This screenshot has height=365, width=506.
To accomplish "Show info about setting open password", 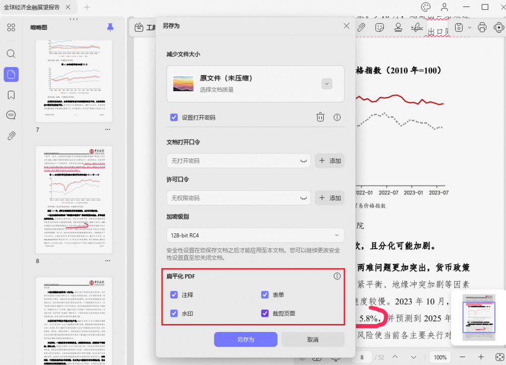I will tap(337, 117).
